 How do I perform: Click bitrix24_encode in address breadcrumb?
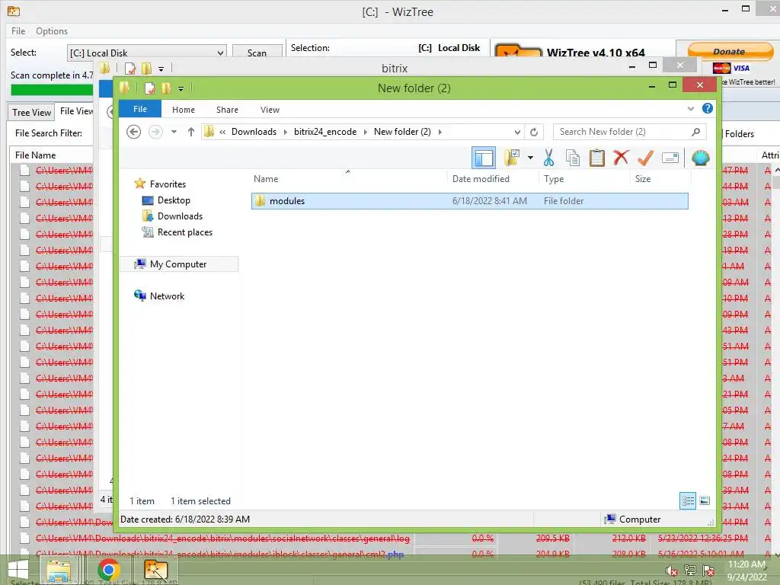pyautogui.click(x=325, y=132)
